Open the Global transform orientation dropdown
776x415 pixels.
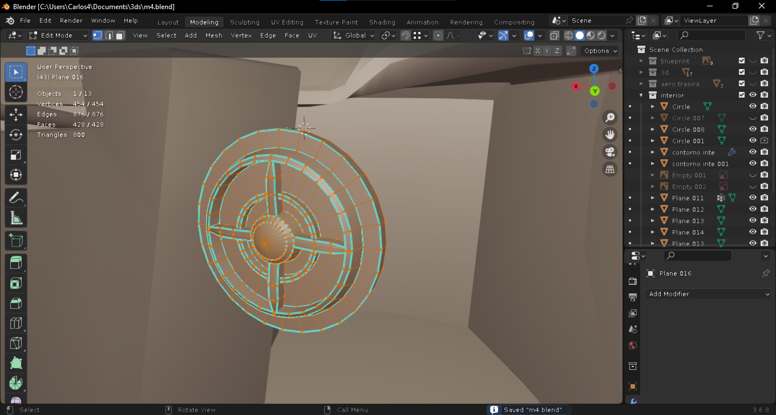coord(353,35)
